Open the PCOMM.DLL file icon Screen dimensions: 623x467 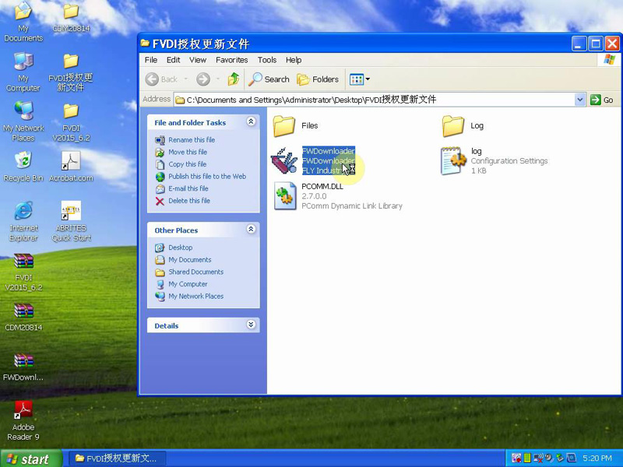[285, 196]
